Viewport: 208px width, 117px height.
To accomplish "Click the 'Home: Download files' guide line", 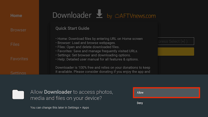I will tap(99, 39).
